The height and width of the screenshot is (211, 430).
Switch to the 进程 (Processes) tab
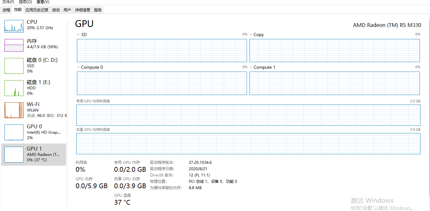tap(6, 10)
